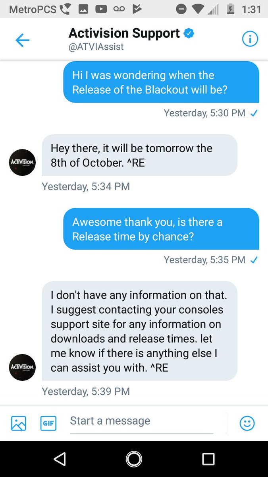The image size is (268, 477).
Task: Select the 'Release time by chance' message bubble
Action: click(x=161, y=229)
